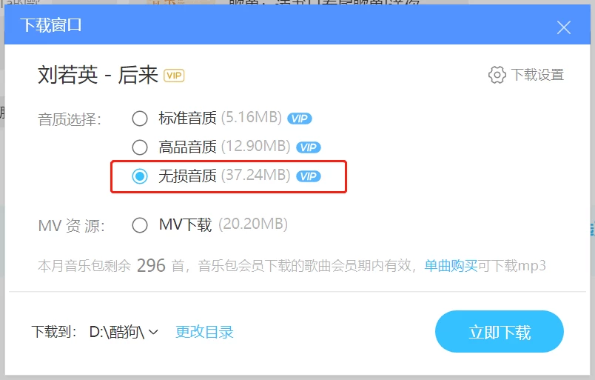Expand the download path chevron arrow
The image size is (595, 380).
tap(153, 332)
